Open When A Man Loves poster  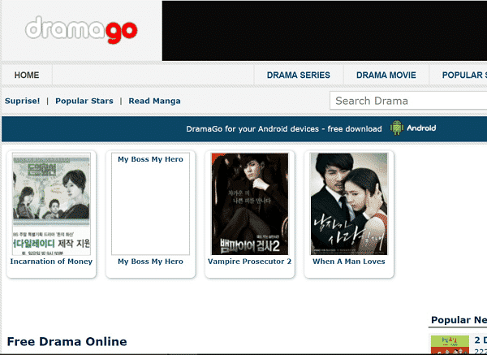point(349,204)
